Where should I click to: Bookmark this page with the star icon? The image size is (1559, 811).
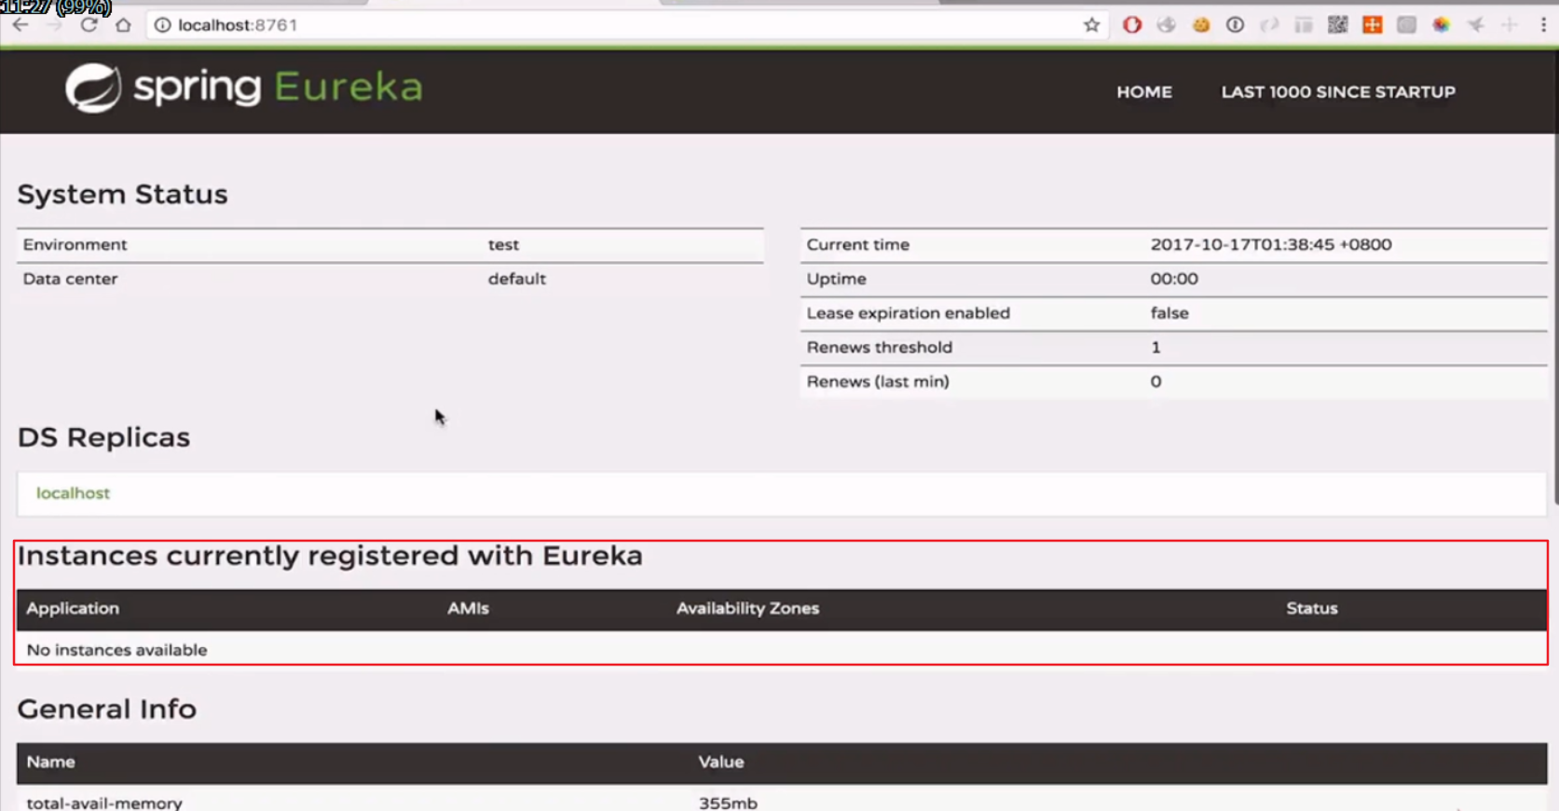(x=1091, y=25)
